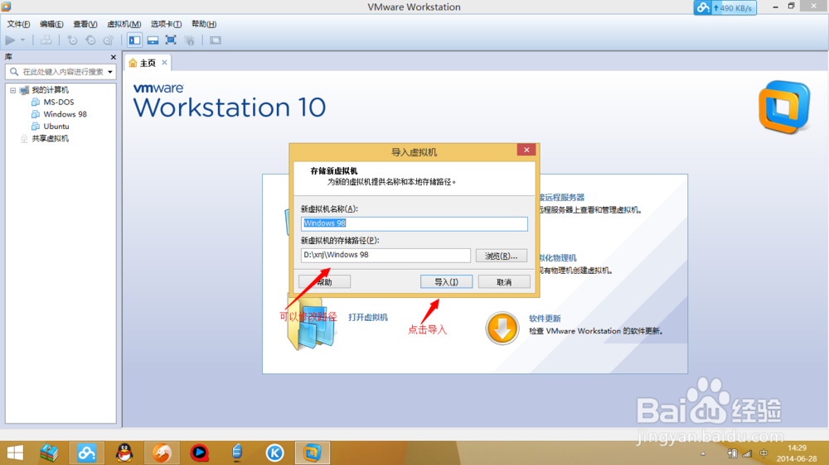The width and height of the screenshot is (829, 465).
Task: Select 我的计算机 in the library tree
Action: tap(50, 90)
